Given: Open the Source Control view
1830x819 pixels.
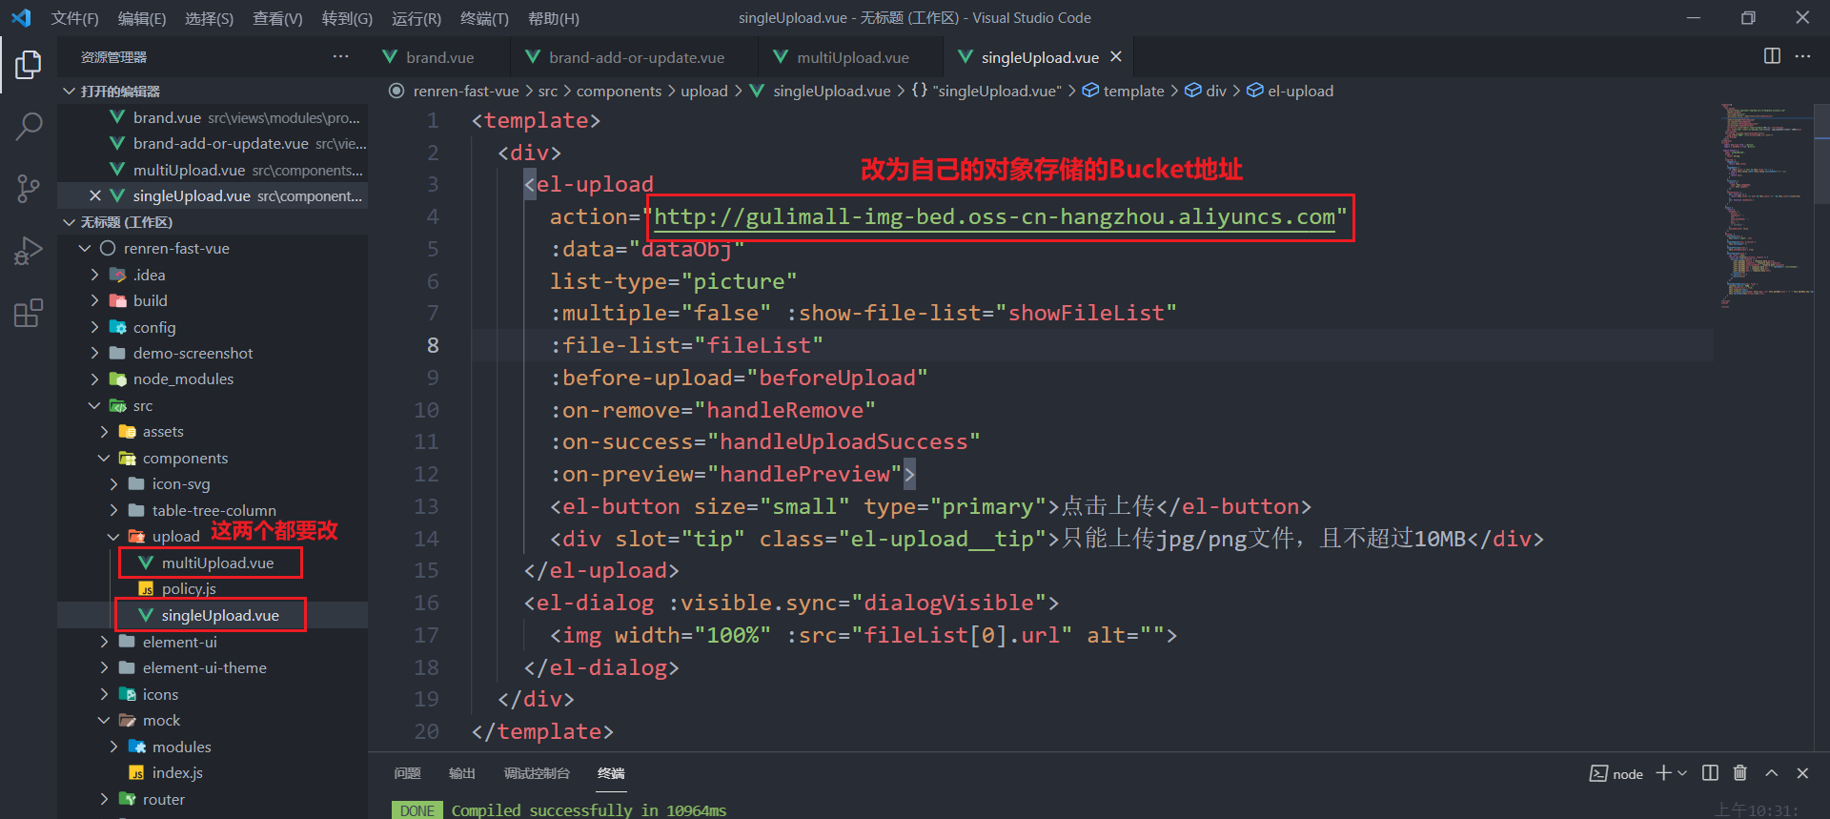Looking at the screenshot, I should click(x=29, y=188).
